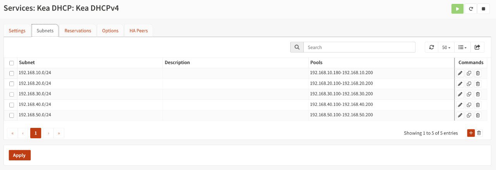Screen dimensions: 496x170
Task: Edit the 192.168.20.0/24 subnet
Action: coord(460,83)
